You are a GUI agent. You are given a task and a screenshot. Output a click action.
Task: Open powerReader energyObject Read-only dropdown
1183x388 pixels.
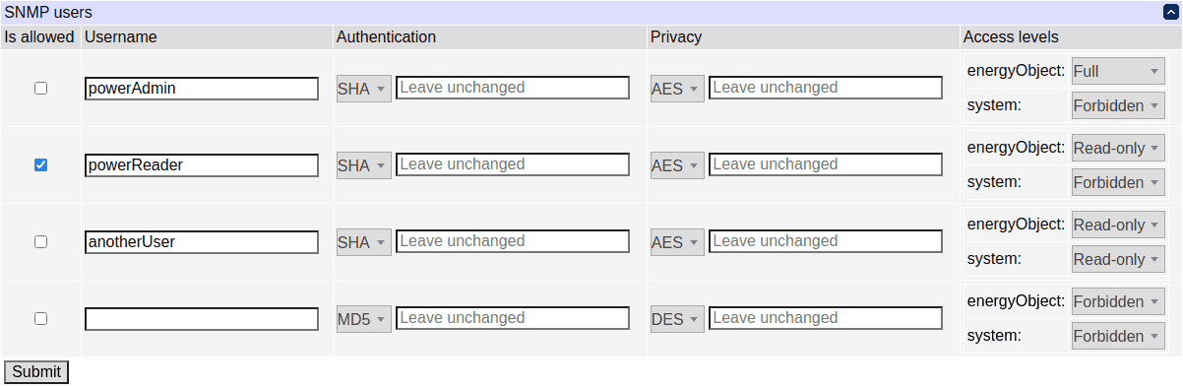1118,148
